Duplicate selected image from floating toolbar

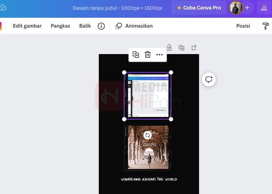(x=136, y=55)
